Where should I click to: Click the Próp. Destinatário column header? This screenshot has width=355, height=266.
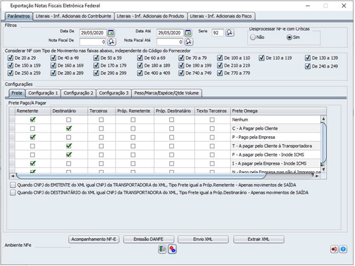(x=174, y=111)
